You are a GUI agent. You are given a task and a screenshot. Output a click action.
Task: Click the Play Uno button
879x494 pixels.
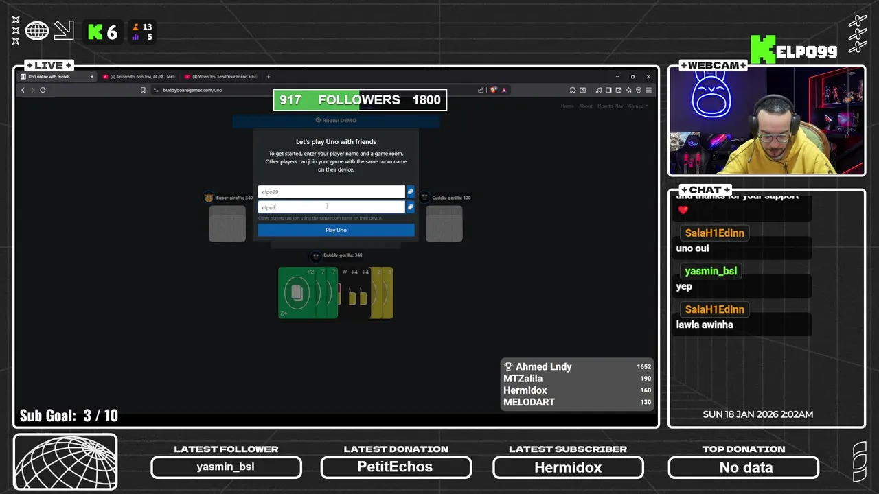click(x=336, y=231)
